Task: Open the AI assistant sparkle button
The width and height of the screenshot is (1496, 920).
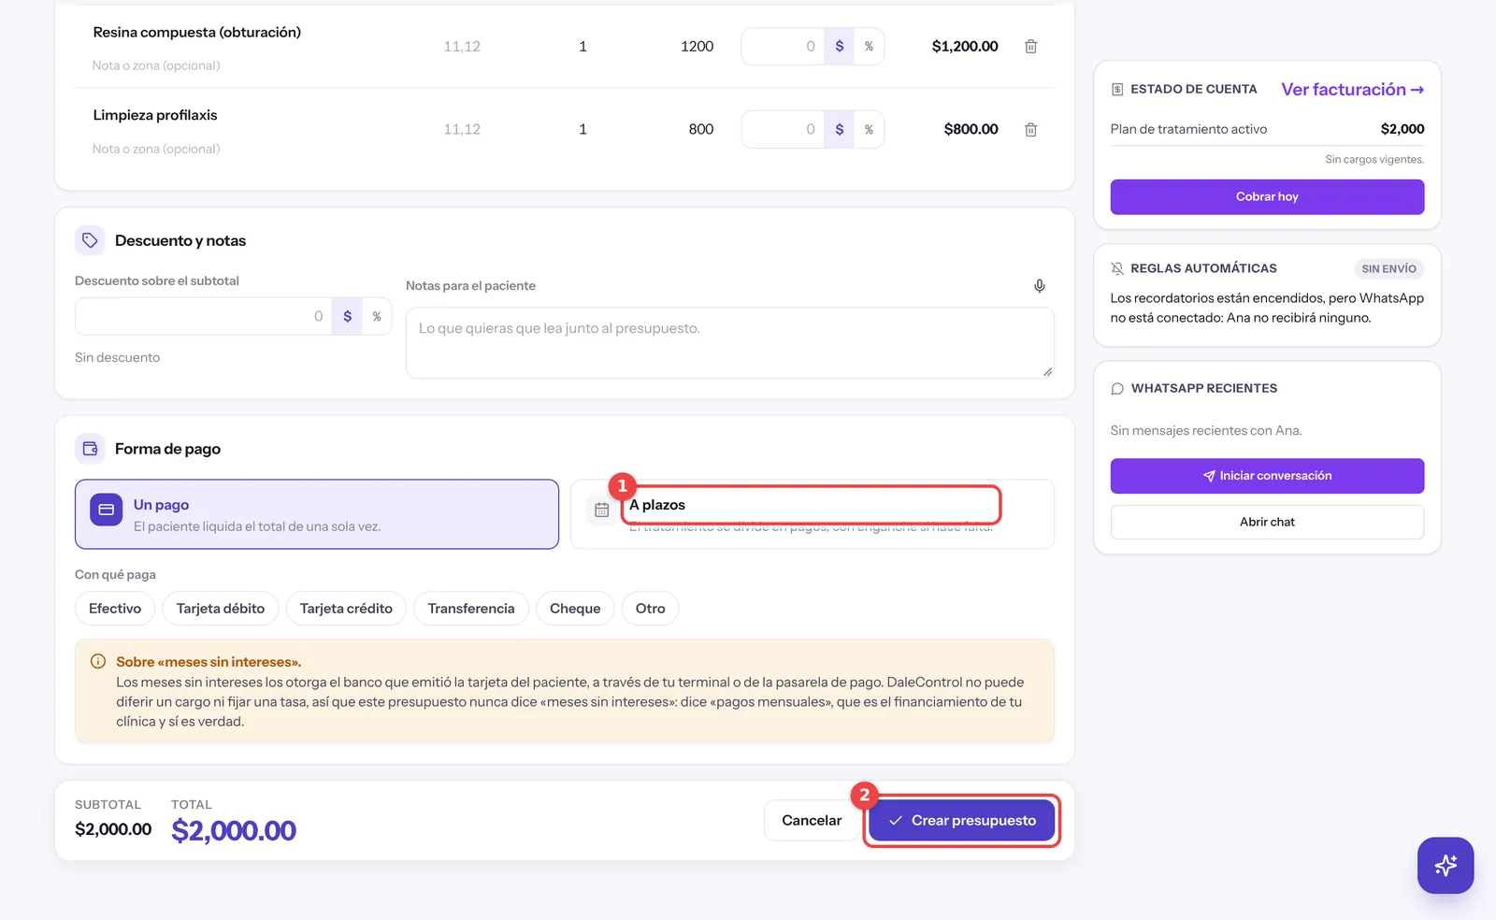Action: click(1446, 865)
